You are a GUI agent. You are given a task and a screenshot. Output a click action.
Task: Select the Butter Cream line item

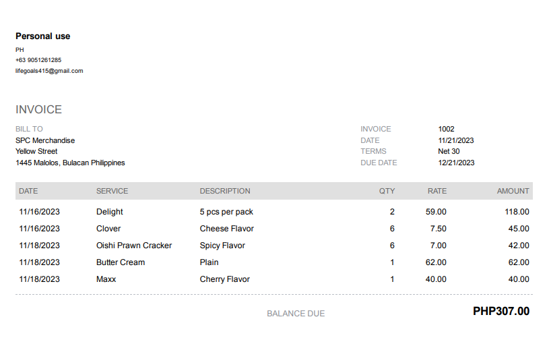pos(121,262)
